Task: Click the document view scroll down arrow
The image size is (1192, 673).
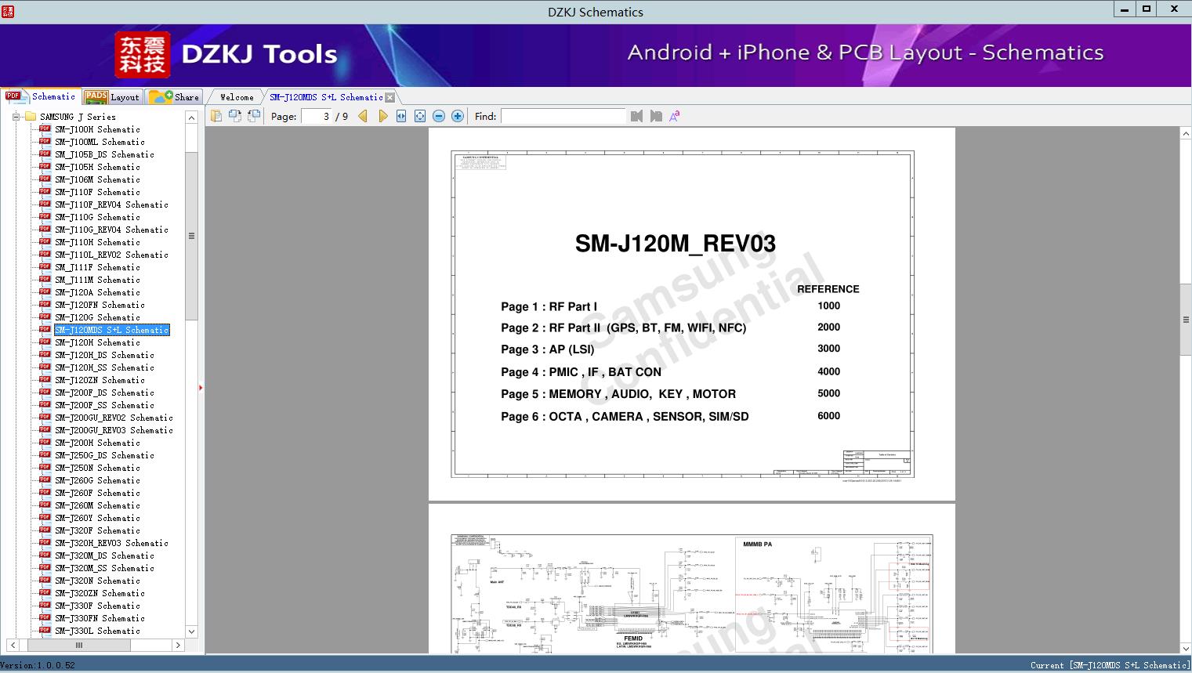Action: (x=1186, y=648)
